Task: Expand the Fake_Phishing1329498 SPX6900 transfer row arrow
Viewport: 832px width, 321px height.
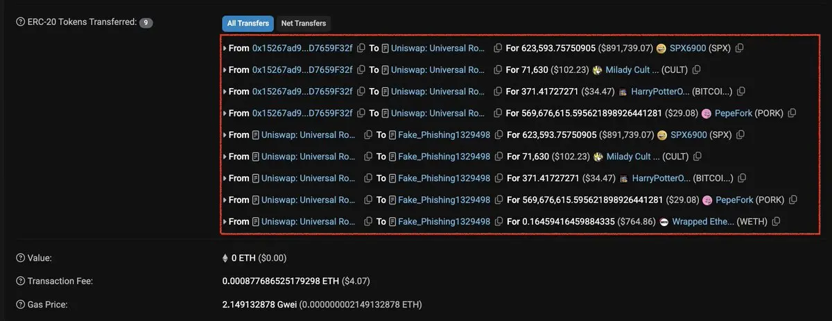Action: [x=225, y=135]
